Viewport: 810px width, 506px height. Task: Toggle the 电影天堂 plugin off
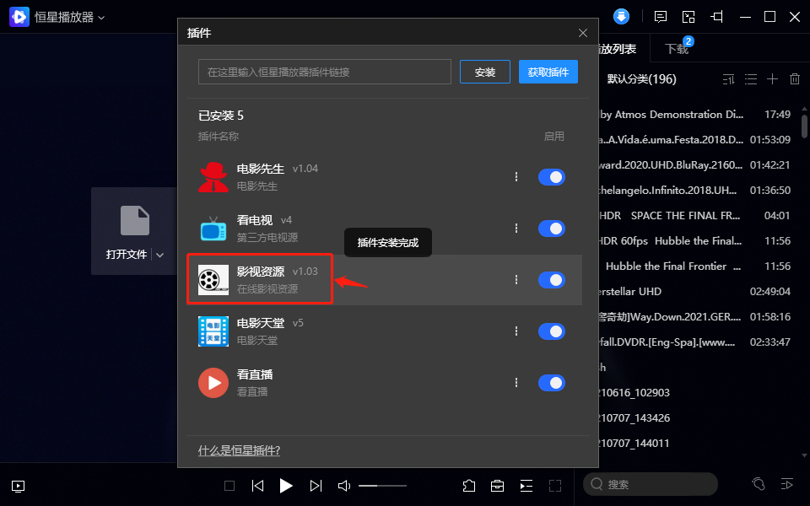click(552, 331)
